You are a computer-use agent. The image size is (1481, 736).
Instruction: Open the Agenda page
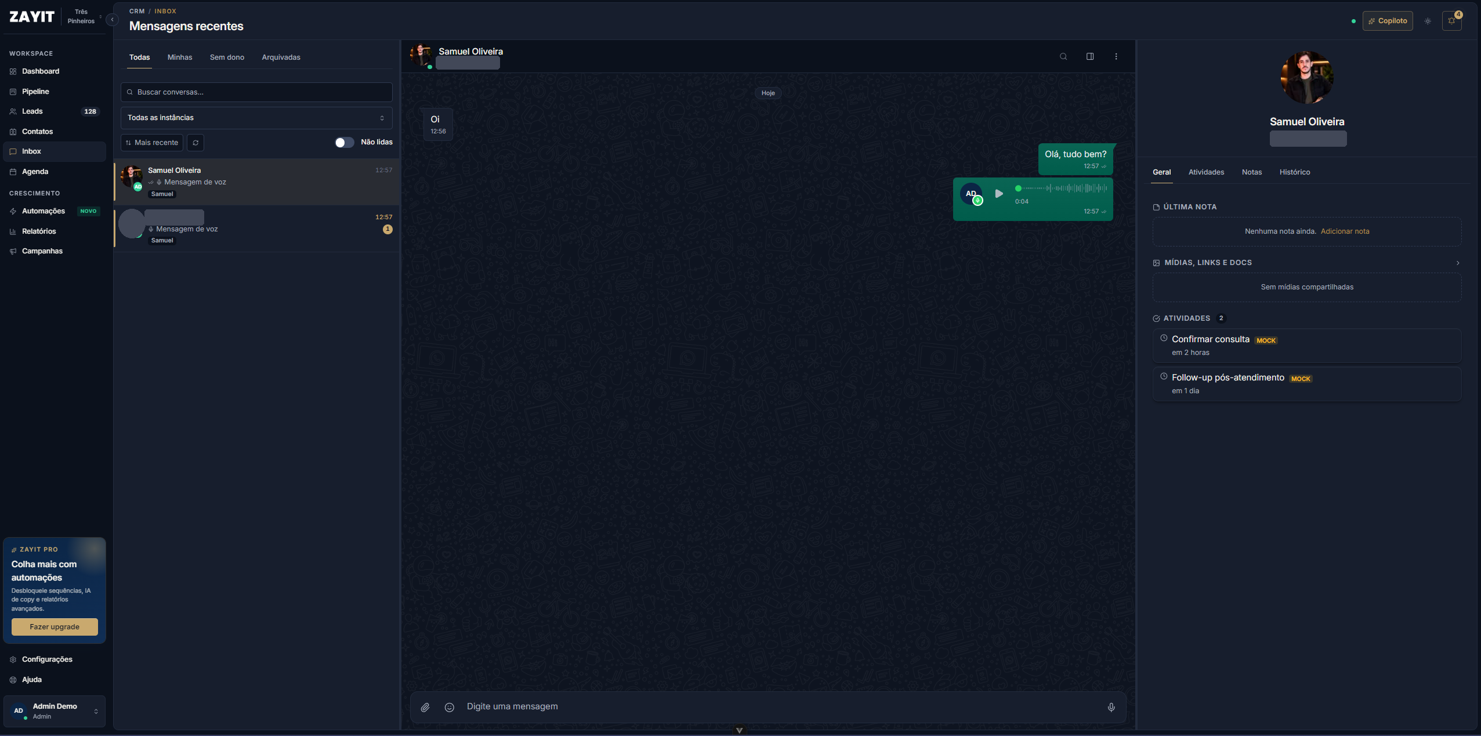[54, 172]
